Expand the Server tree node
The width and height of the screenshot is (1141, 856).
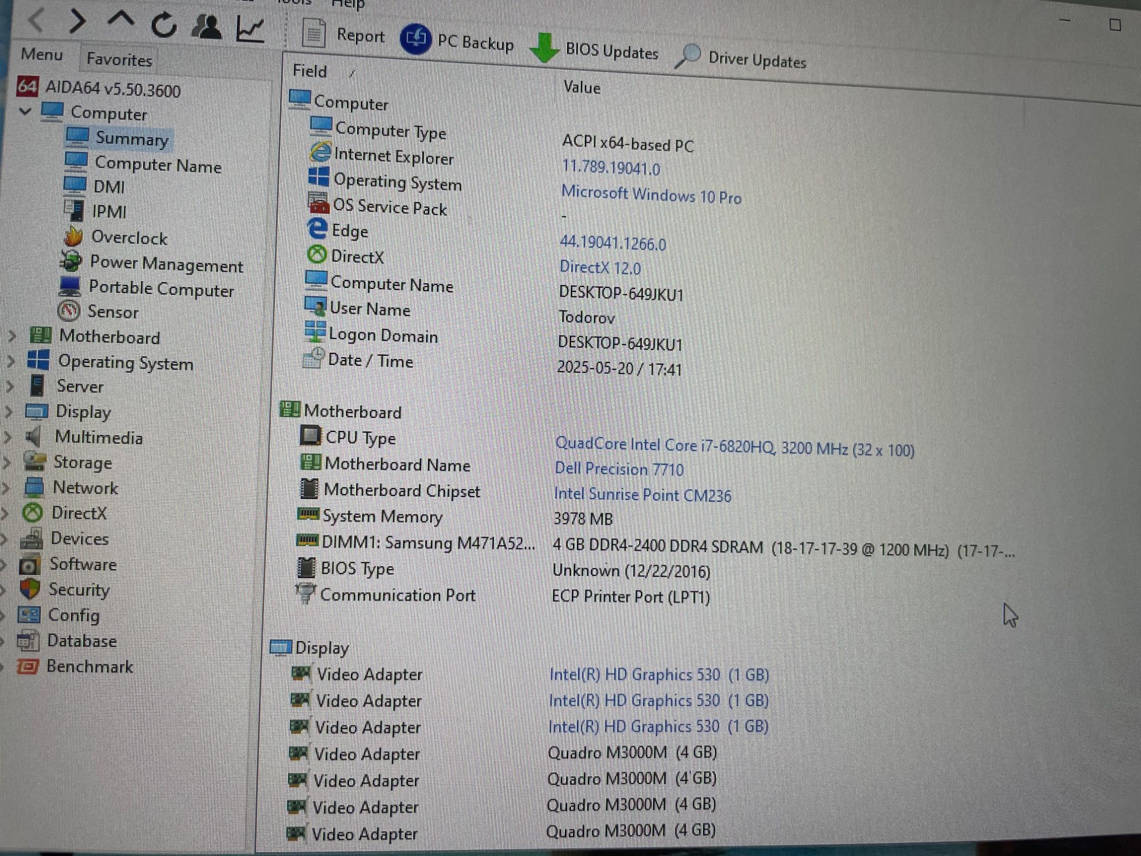pyautogui.click(x=9, y=386)
